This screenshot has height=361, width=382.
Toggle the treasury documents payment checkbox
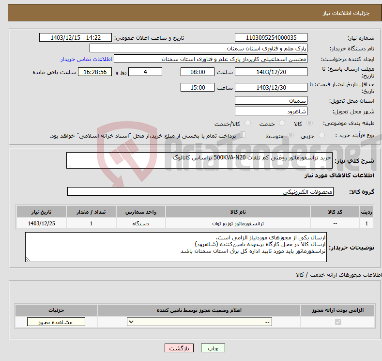(243, 135)
